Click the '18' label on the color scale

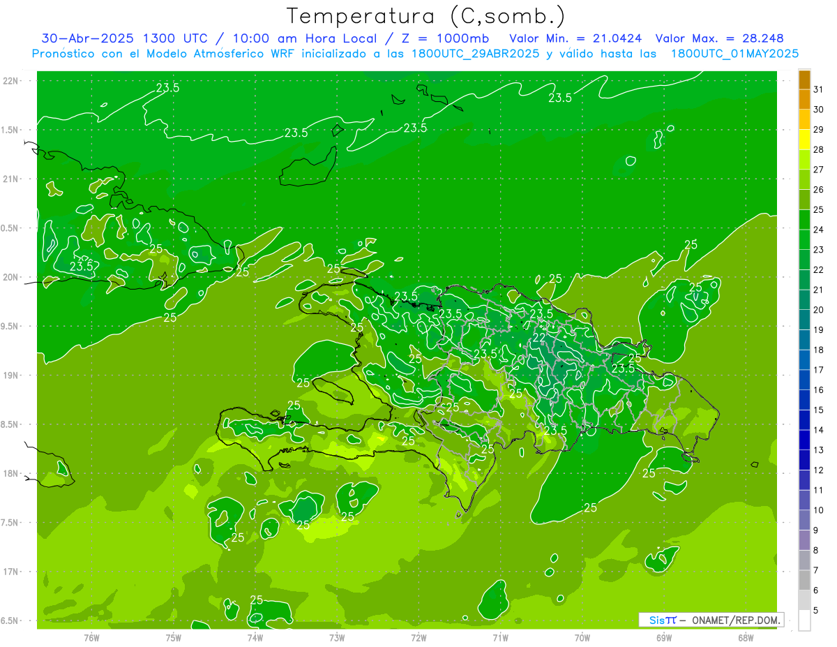click(x=819, y=350)
